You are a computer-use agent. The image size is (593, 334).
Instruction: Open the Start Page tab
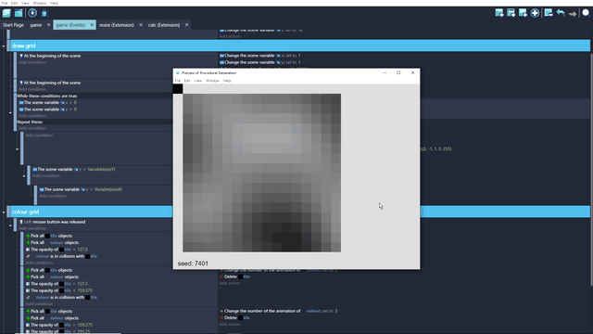[13, 25]
